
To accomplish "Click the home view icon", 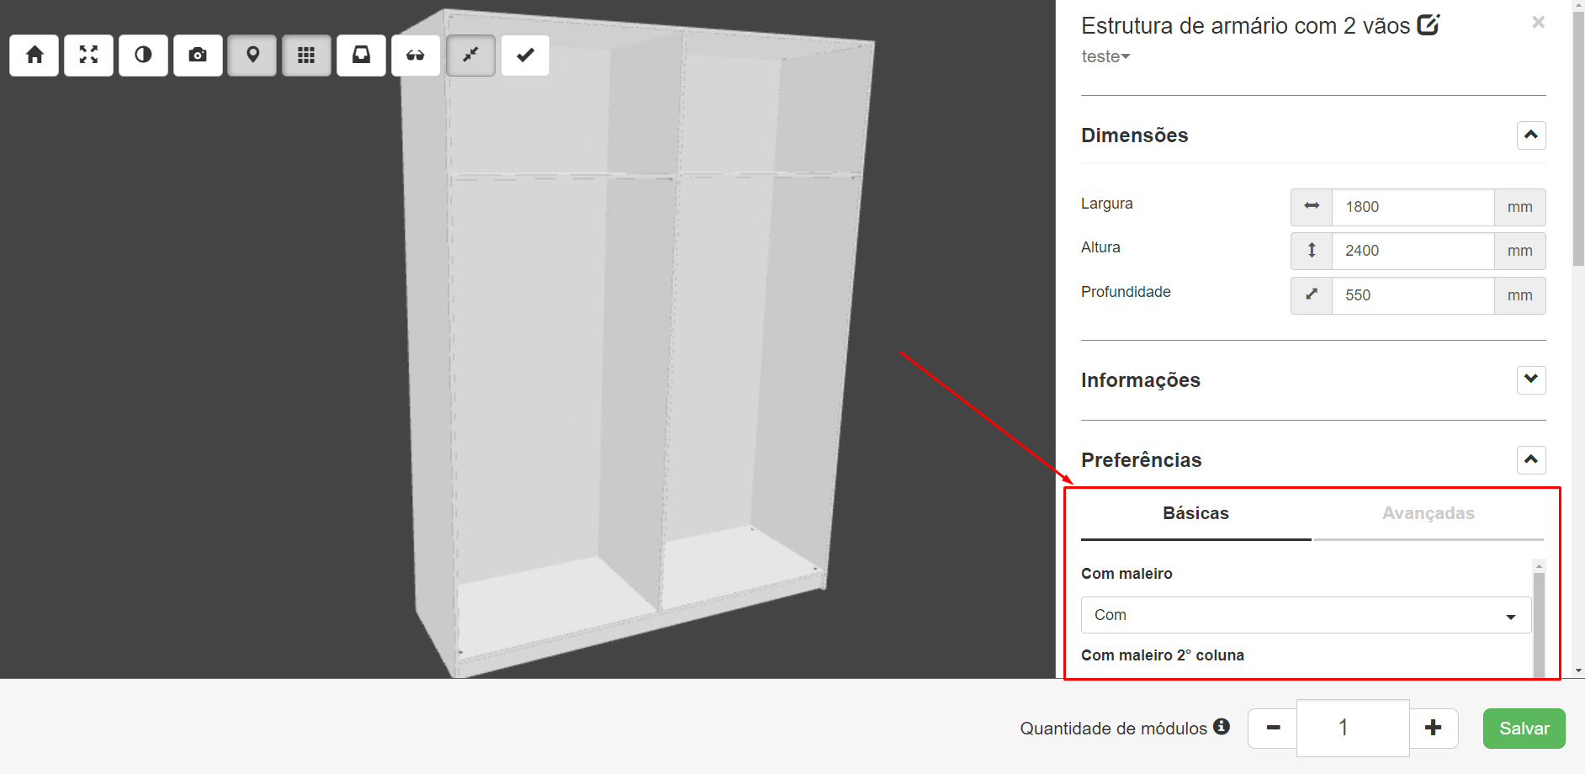I will tap(34, 56).
